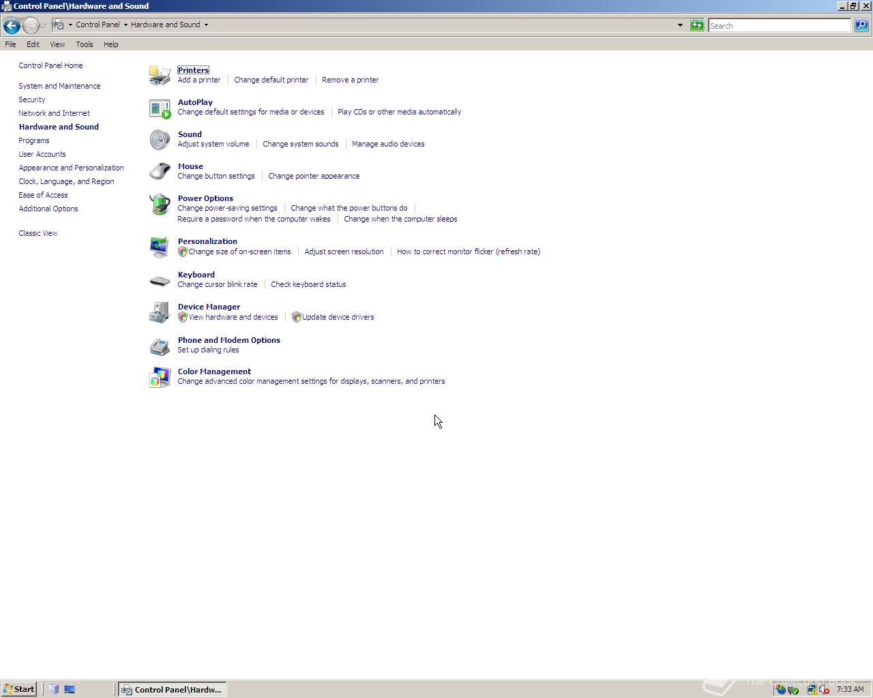Viewport: 873px width, 698px height.
Task: Click the Sound speaker icon
Action: pyautogui.click(x=160, y=140)
